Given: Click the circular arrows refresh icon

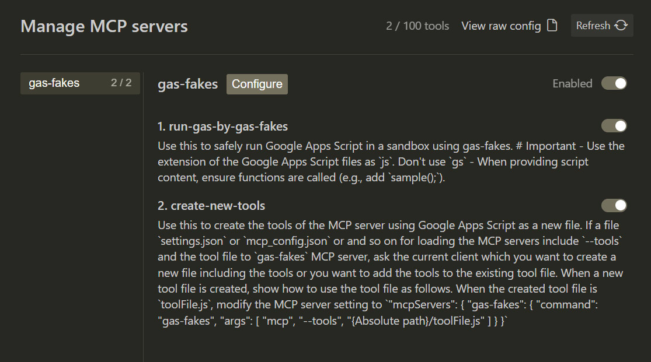Looking at the screenshot, I should point(621,26).
